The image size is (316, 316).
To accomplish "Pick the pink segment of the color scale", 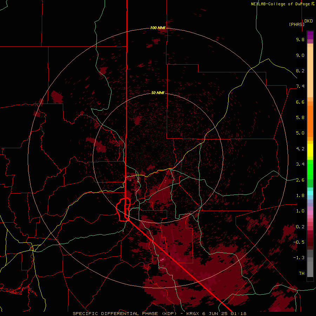I will (310, 213).
